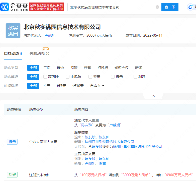Filter dynamics by 诉讼

[x=60, y=68]
